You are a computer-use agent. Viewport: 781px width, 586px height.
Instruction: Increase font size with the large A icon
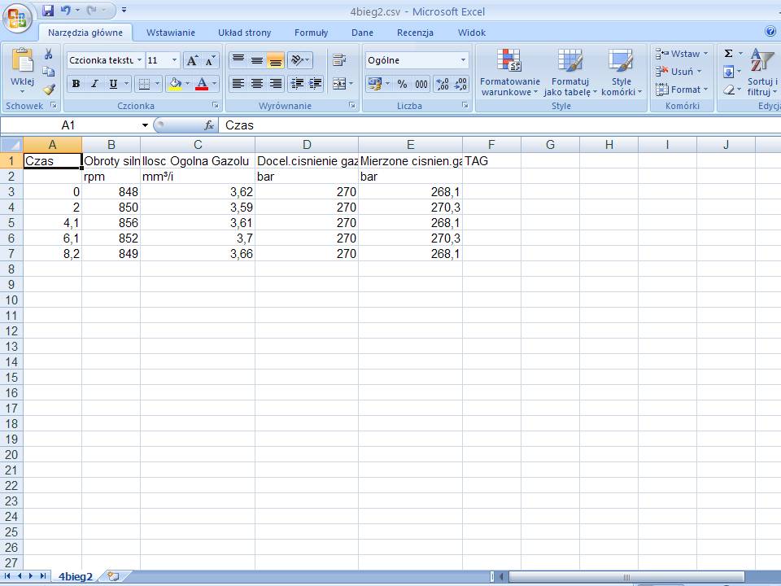192,60
